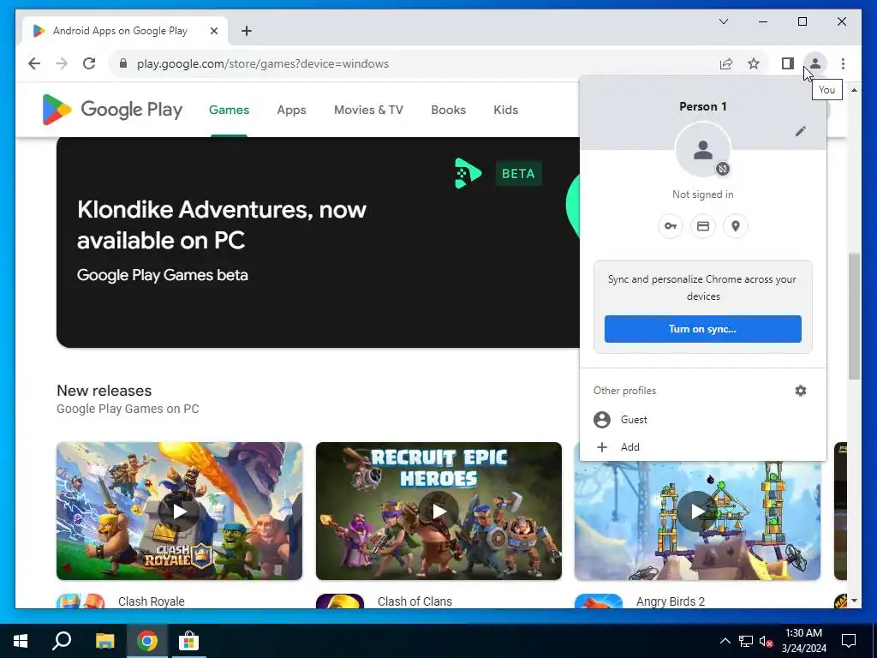Image resolution: width=877 pixels, height=658 pixels.
Task: View site security lock info
Action: tap(123, 63)
